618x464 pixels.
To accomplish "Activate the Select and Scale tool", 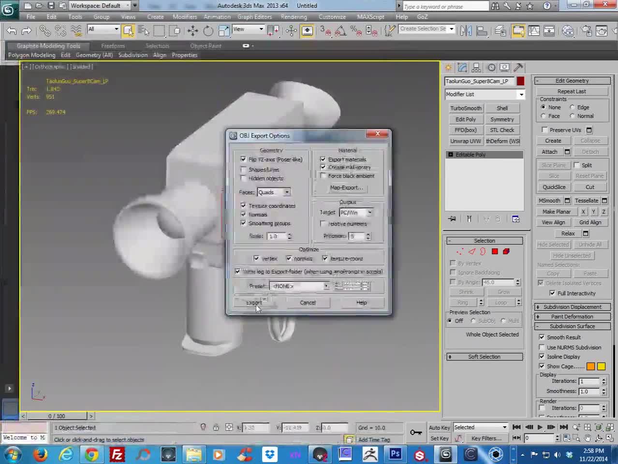I will click(224, 31).
